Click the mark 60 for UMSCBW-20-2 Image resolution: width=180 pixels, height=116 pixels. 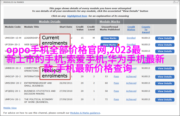point(106,83)
